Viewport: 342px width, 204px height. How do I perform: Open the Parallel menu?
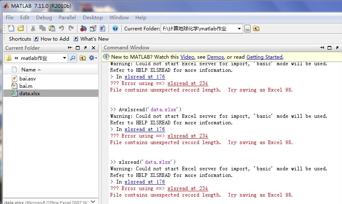(67, 18)
